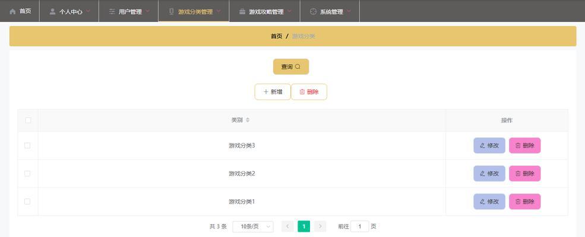Expand the 系统管理 dropdown arrow
Viewport: 585px width, 237px height.
[x=349, y=11]
